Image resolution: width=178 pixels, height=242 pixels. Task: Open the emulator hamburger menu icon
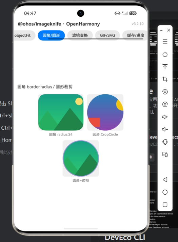(x=165, y=42)
